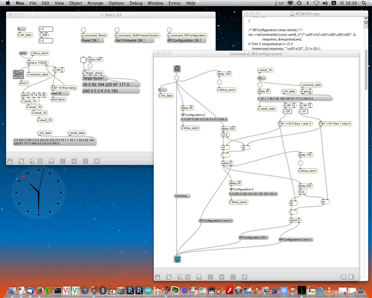Click the number box showing 33

point(304,111)
